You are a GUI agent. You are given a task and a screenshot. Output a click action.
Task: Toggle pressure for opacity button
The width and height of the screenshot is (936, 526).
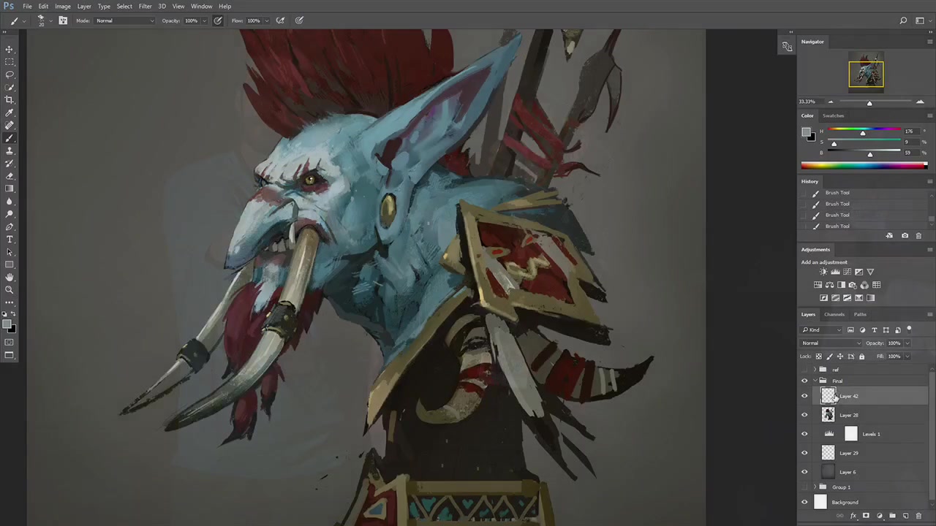(x=218, y=20)
